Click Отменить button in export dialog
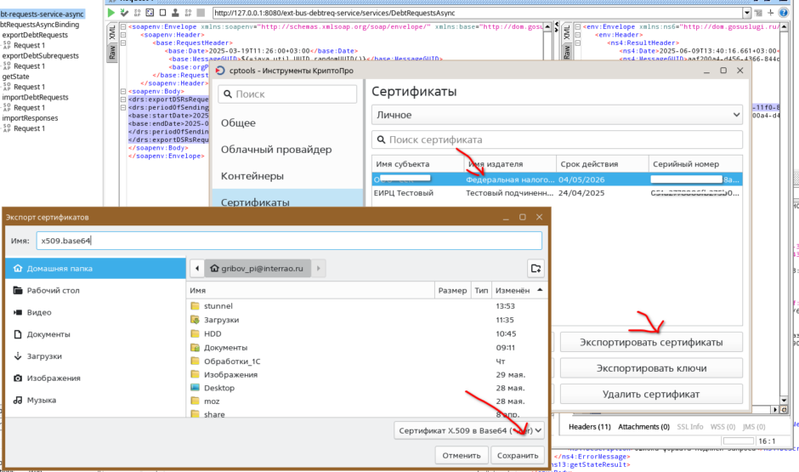 click(x=462, y=455)
